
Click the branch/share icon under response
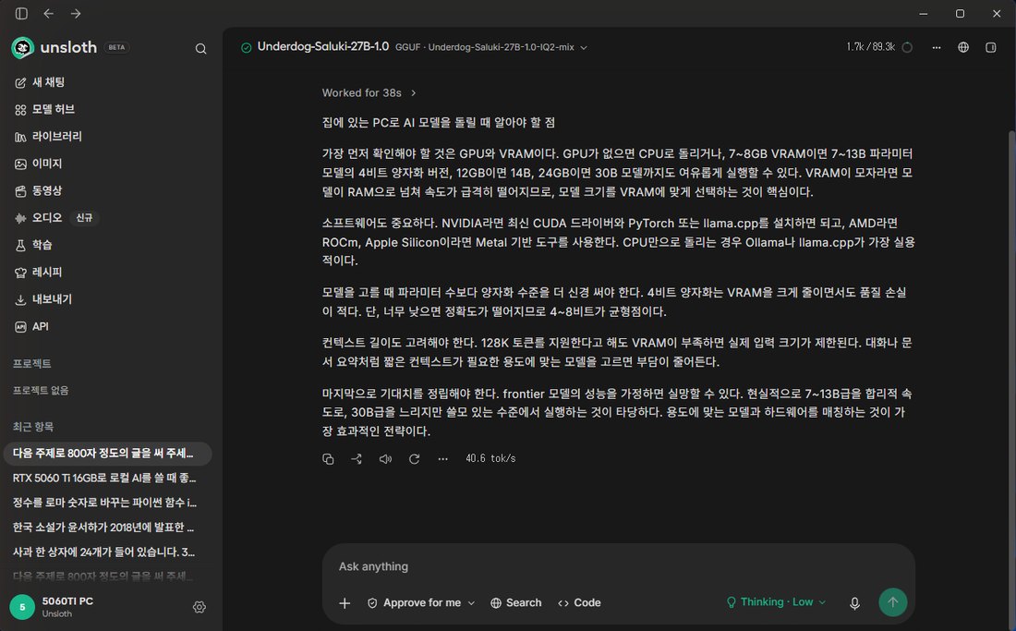pyautogui.click(x=357, y=458)
